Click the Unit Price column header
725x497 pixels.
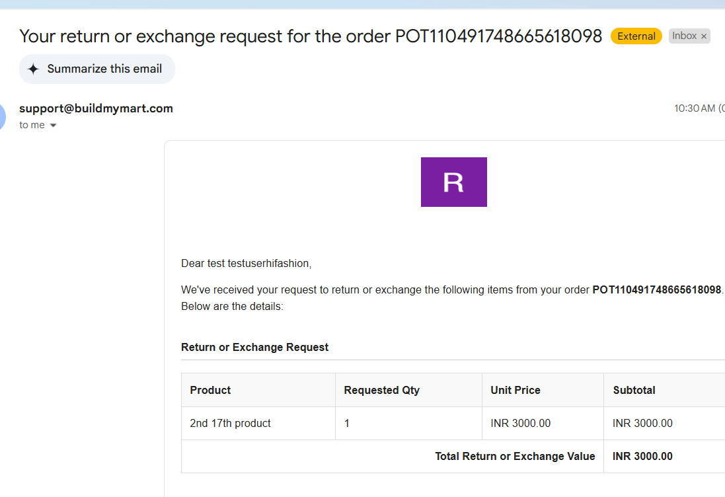pos(515,390)
